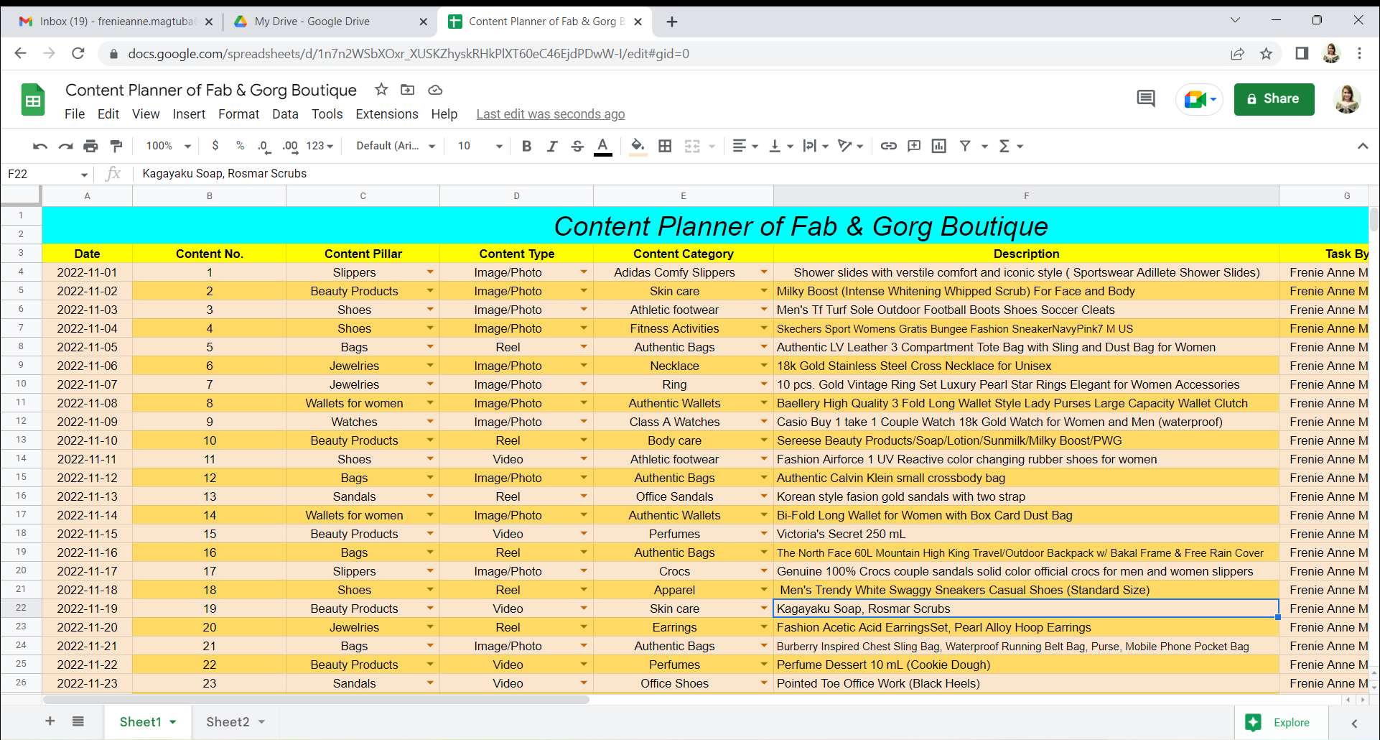
Task: Click the Undo icon in toolbar
Action: pyautogui.click(x=40, y=146)
